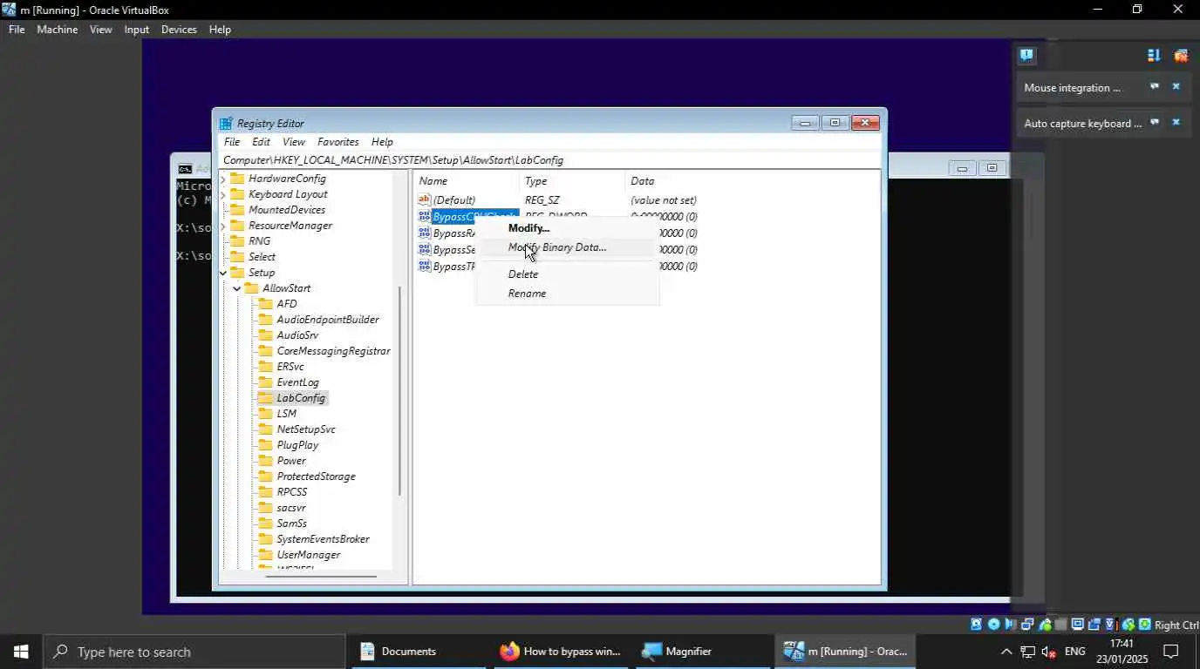
Task: Open VirtualBox Input menu
Action: pyautogui.click(x=137, y=30)
